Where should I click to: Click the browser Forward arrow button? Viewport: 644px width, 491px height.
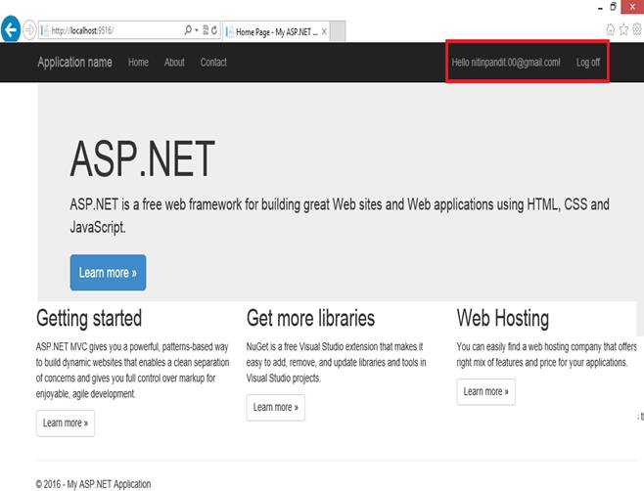click(x=29, y=30)
